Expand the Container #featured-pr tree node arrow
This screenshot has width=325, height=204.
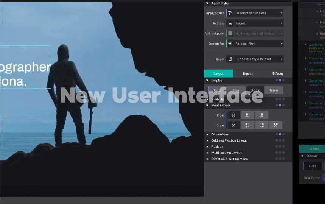click(x=306, y=45)
